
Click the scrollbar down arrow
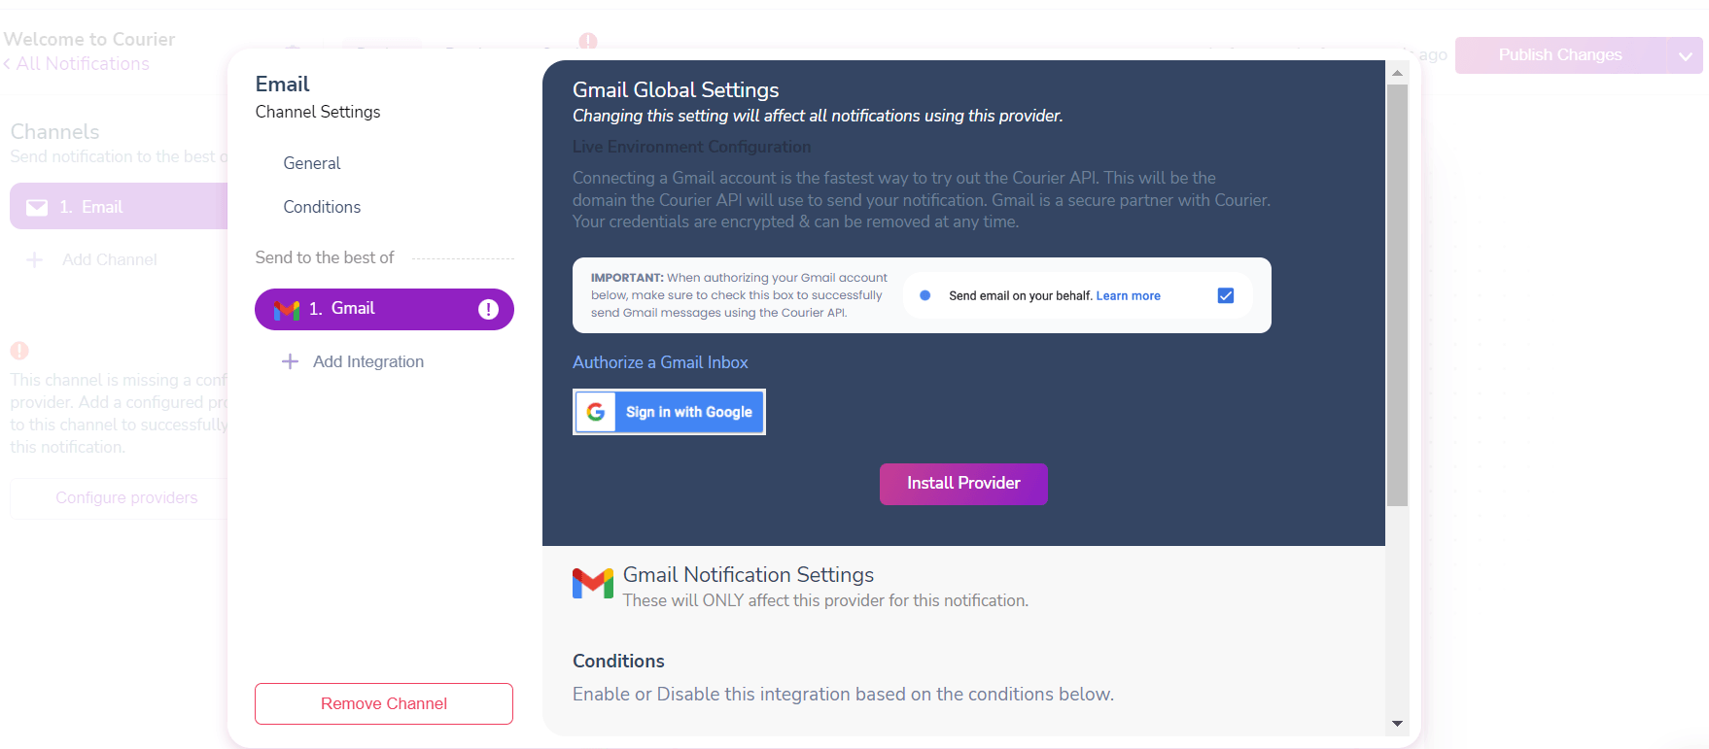pos(1397,724)
